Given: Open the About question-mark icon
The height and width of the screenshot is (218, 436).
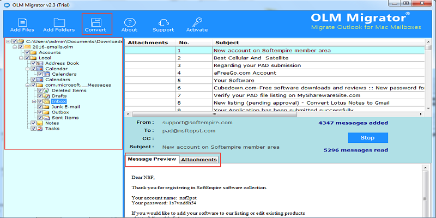Looking at the screenshot, I should tap(129, 22).
